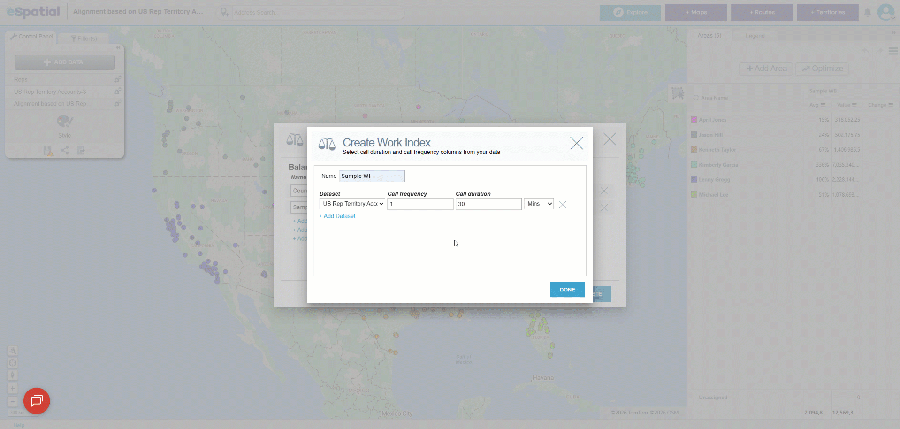Screen dimensions: 900x429
Task: Edit the work index Name field
Action: (x=372, y=176)
